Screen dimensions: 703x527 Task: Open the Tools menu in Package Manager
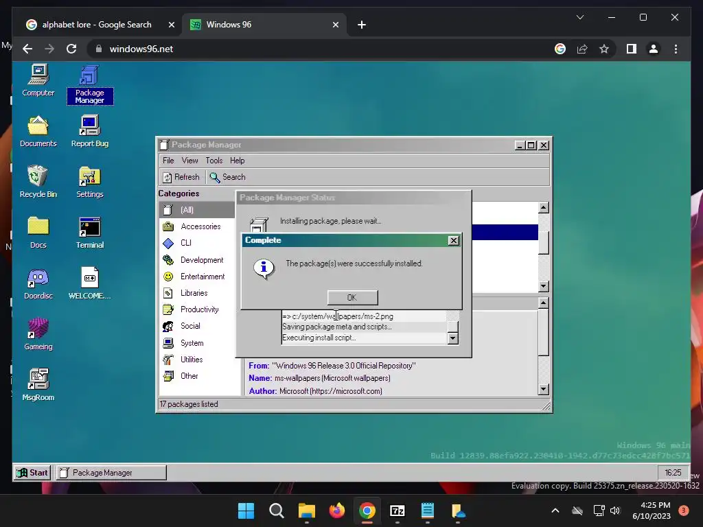tap(214, 161)
